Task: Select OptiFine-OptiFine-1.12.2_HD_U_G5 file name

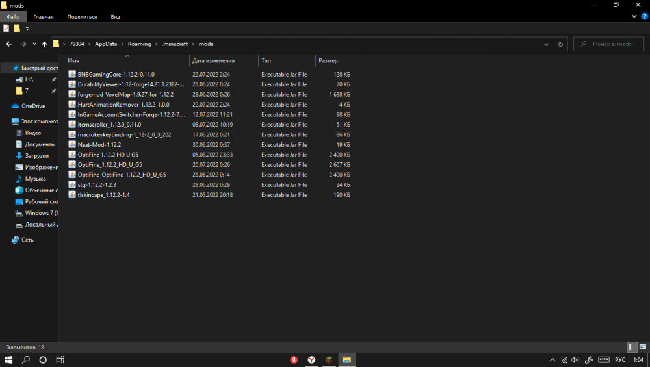Action: click(x=122, y=175)
